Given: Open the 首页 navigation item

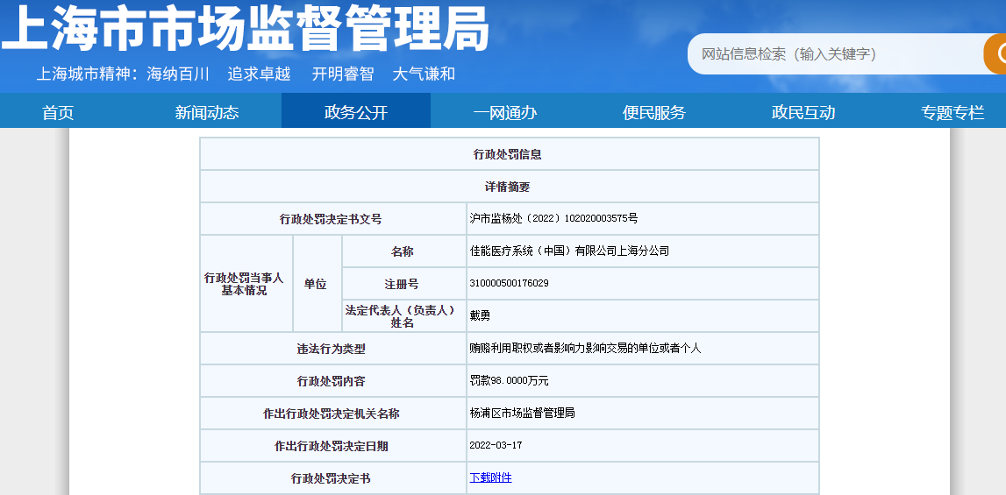Looking at the screenshot, I should click(x=58, y=112).
